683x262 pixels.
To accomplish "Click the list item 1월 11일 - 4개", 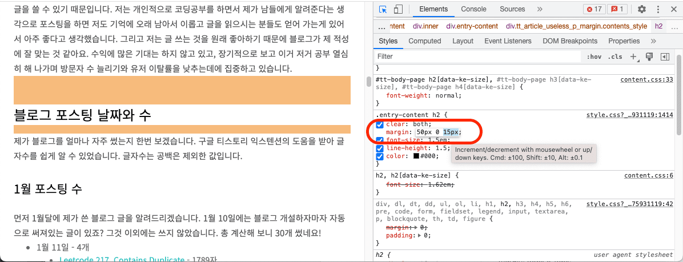I will pyautogui.click(x=63, y=248).
